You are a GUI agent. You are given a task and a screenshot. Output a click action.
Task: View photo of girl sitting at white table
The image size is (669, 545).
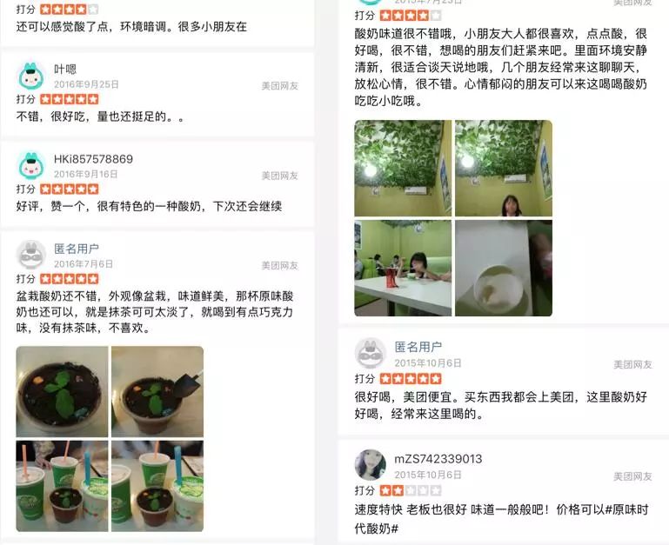point(403,268)
